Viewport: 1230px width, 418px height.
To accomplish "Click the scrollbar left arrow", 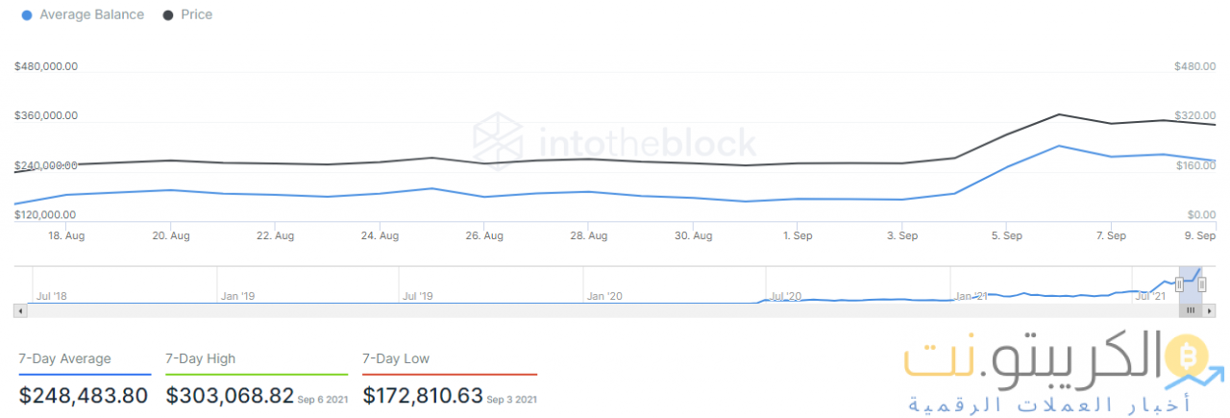I will [x=18, y=310].
